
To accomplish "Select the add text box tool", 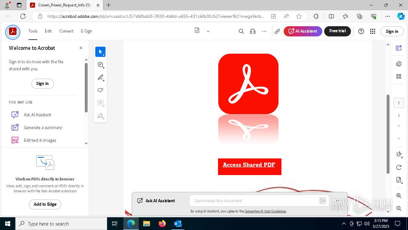I will (x=100, y=103).
